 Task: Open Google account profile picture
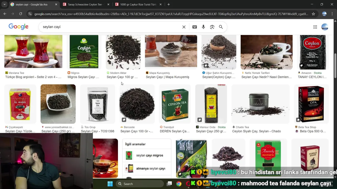tap(325, 27)
